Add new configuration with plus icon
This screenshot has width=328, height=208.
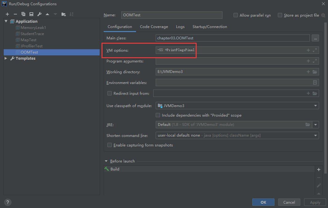(x=7, y=14)
